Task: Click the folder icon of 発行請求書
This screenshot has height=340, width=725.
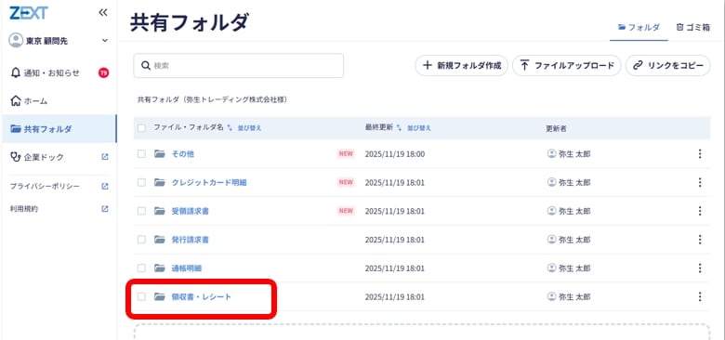Action: (160, 240)
